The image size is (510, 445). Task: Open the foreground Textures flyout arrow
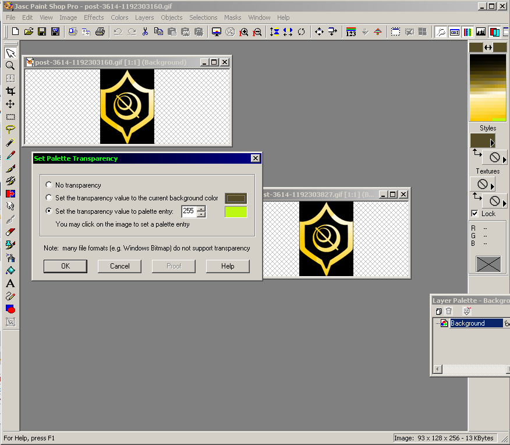[492, 186]
